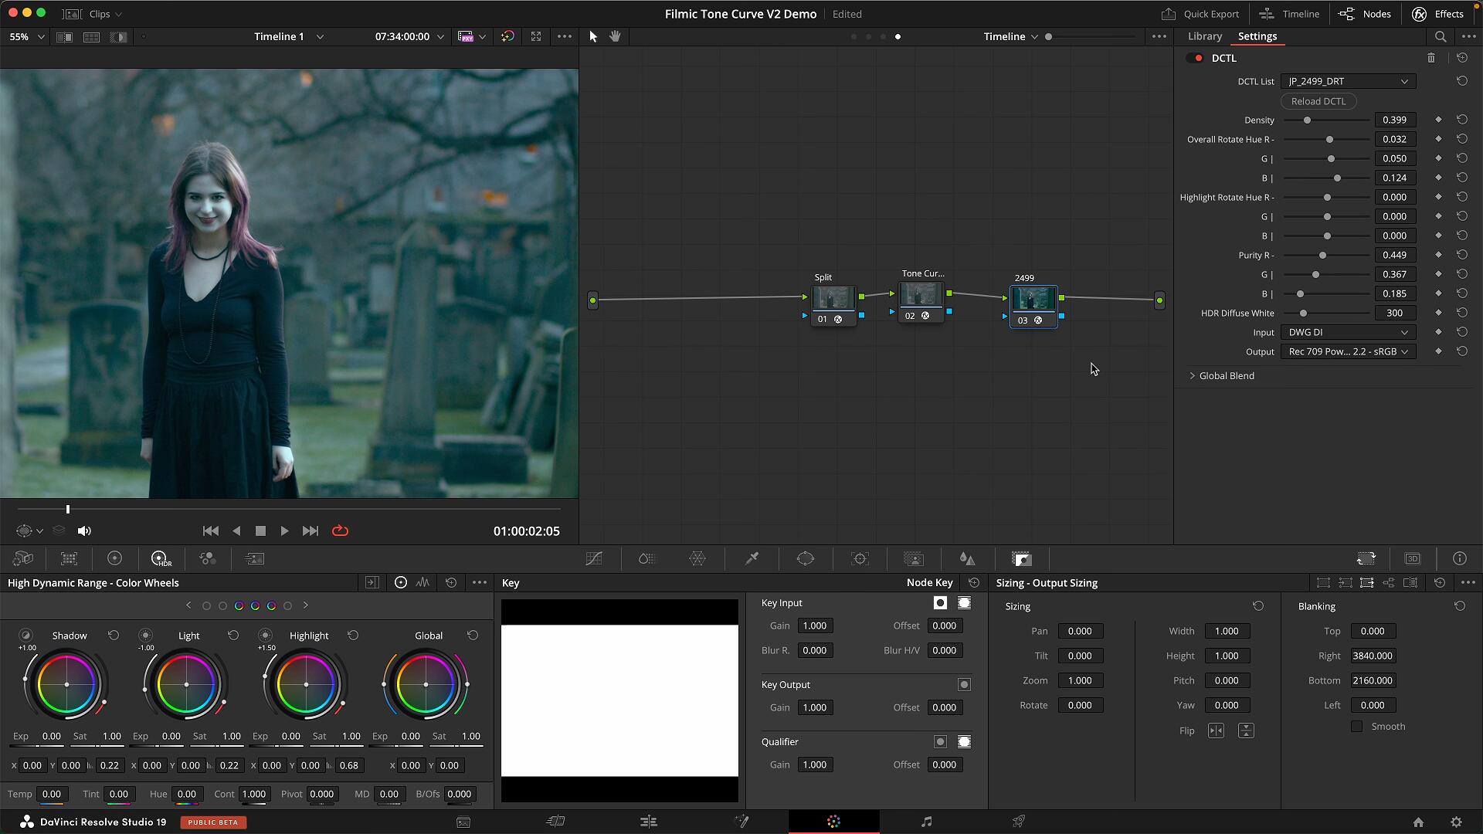Toggle loop playback button
Screen dimensions: 1483x834
[x=340, y=531]
